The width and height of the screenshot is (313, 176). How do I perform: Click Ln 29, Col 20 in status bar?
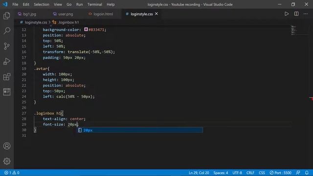199,173
